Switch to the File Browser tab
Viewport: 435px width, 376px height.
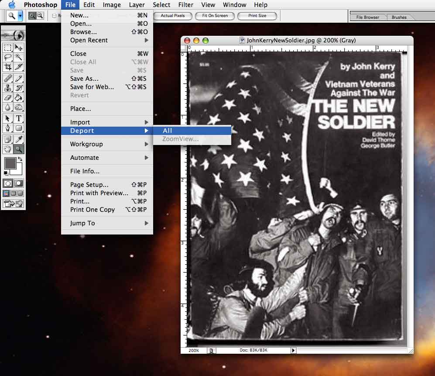click(367, 17)
